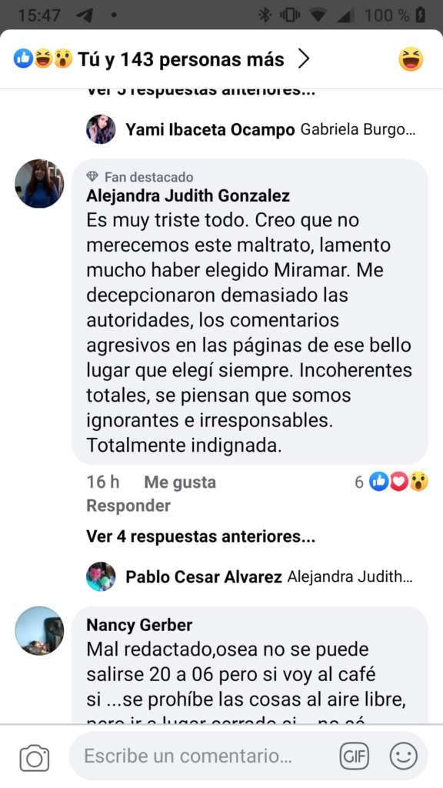Viewport: 443px width, 788px height.
Task: Tap Alejandra's profile picture
Action: coord(39,183)
